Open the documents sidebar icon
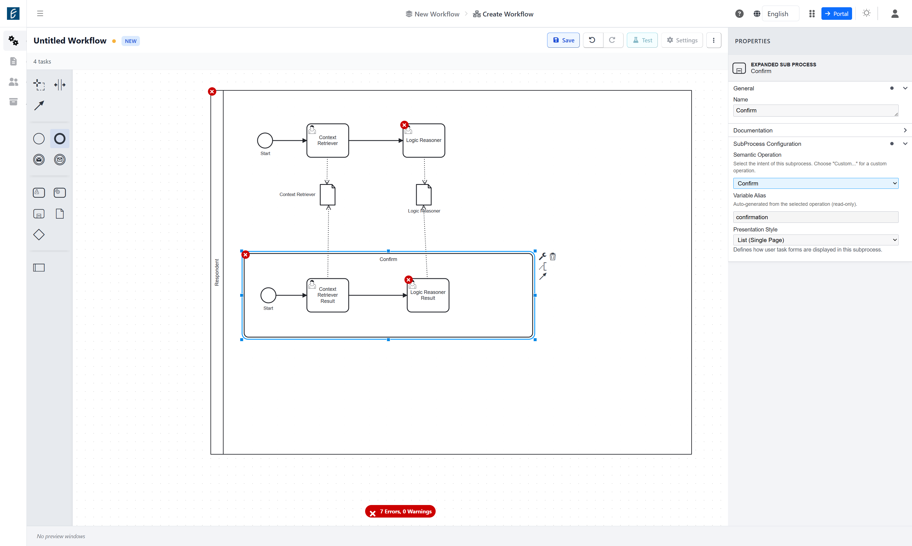This screenshot has width=912, height=546. pos(14,61)
